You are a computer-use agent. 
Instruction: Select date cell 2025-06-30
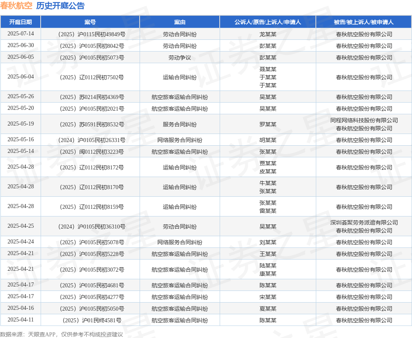click(21, 45)
